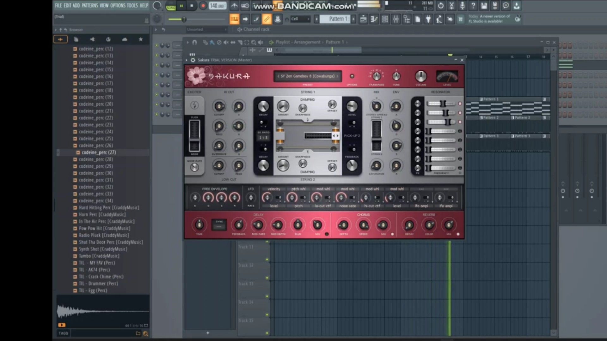The width and height of the screenshot is (607, 341).
Task: Click the plugin picker plug icon
Action: coord(428,19)
